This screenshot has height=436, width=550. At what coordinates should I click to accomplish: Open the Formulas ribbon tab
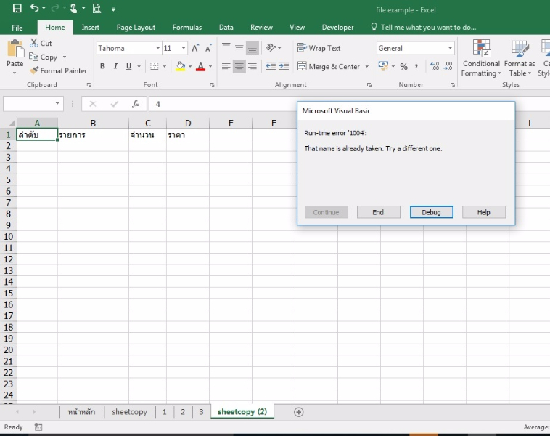[x=187, y=28]
